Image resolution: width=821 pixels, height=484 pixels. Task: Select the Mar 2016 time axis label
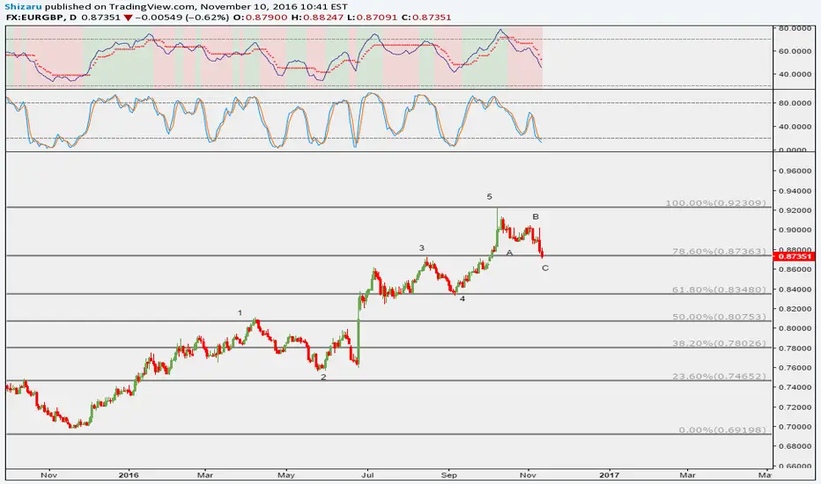tap(205, 475)
